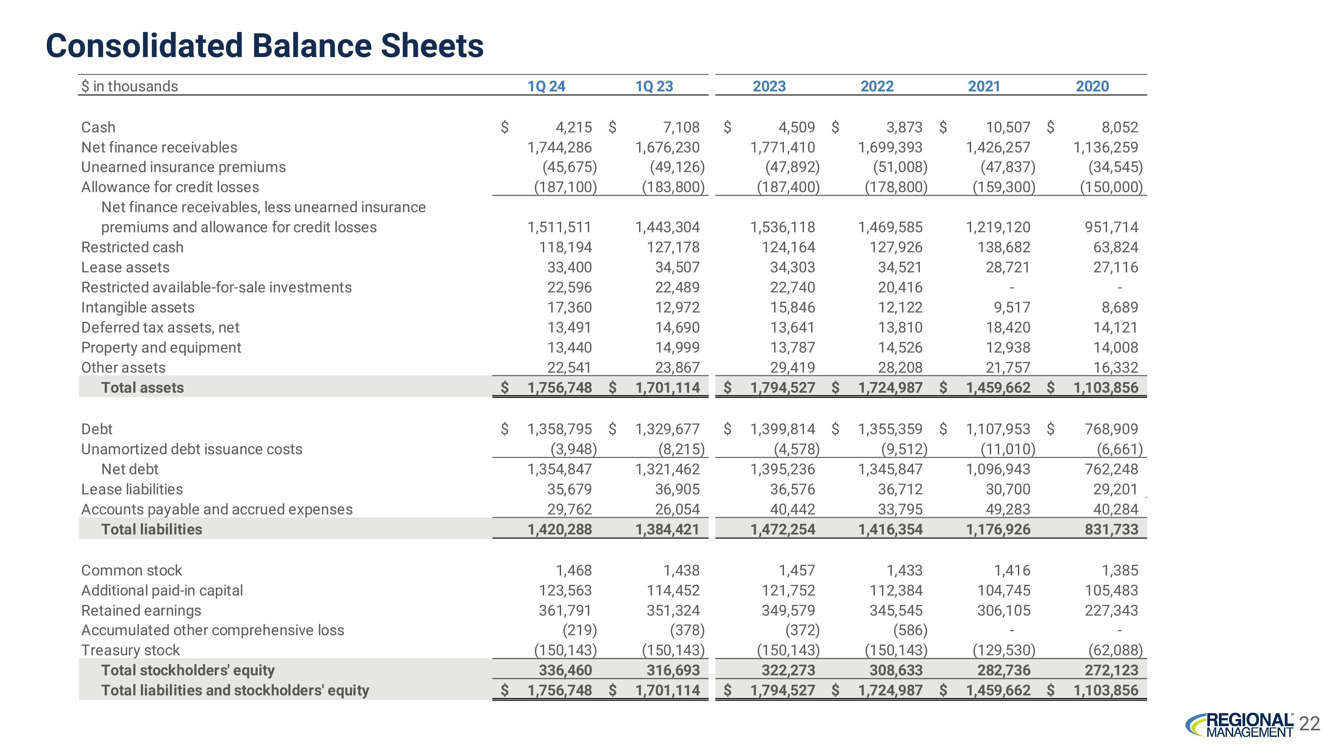1337x752 pixels.
Task: Select the Total liabilities row label
Action: pos(152,530)
